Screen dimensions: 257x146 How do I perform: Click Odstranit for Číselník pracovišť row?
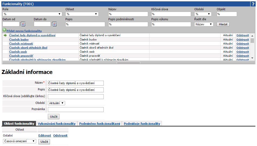click(x=243, y=56)
